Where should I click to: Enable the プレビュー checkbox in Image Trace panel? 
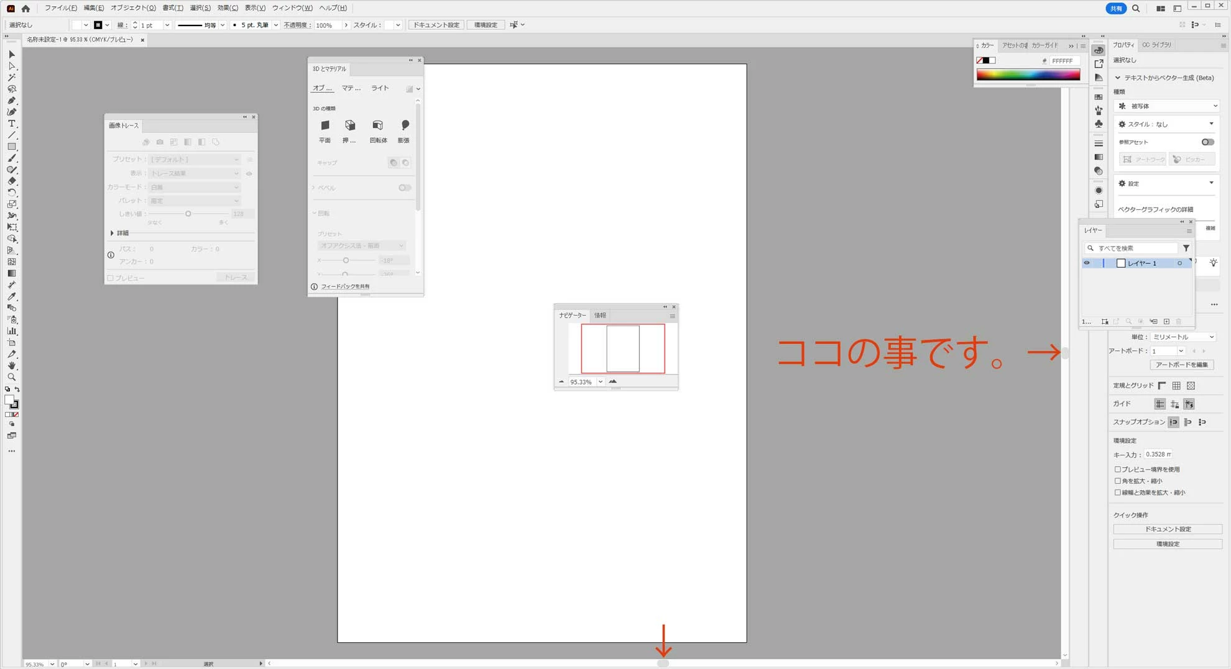click(110, 278)
